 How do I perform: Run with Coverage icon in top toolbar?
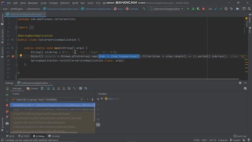click(x=198, y=9)
